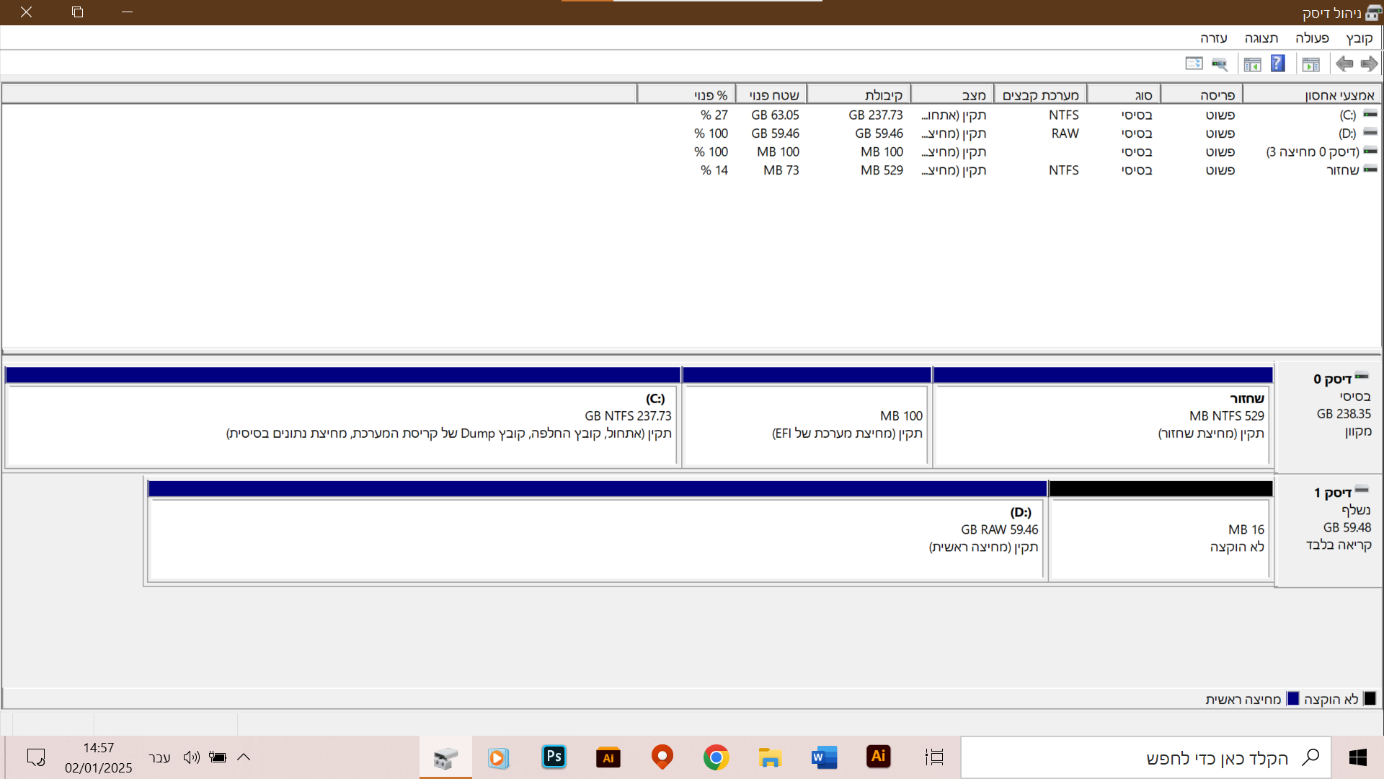
Task: Click the % 14 free percentage cell
Action: (x=714, y=170)
